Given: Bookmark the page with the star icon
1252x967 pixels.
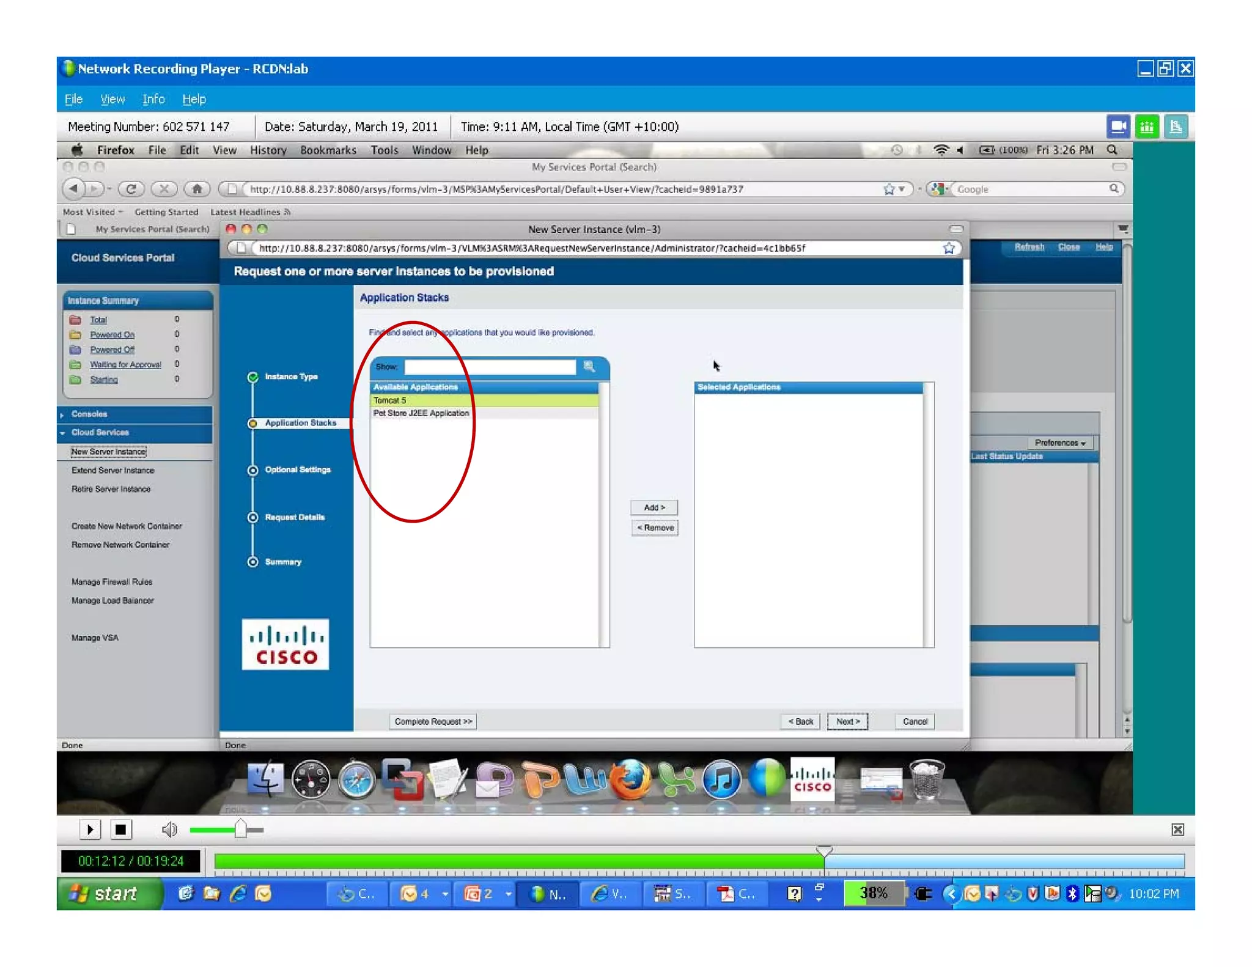Looking at the screenshot, I should pyautogui.click(x=889, y=189).
